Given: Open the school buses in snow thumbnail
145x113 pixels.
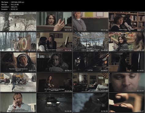Looking at the screenshot, I should (x=18, y=82).
